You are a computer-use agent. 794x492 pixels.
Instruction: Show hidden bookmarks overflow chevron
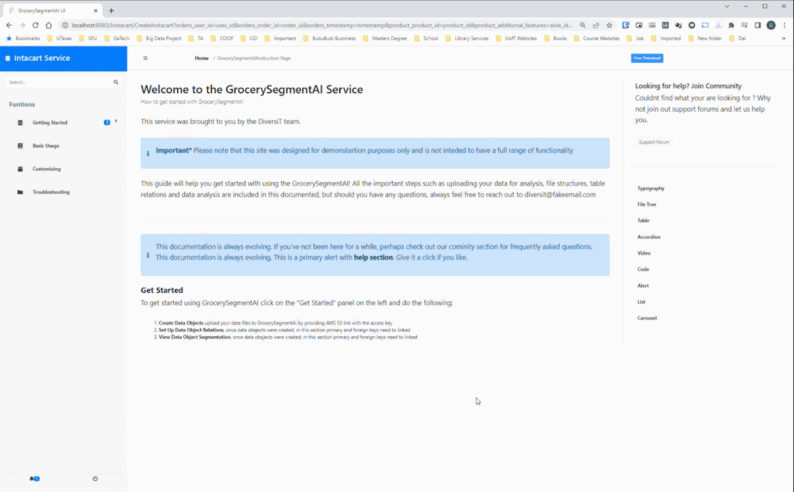(x=784, y=38)
